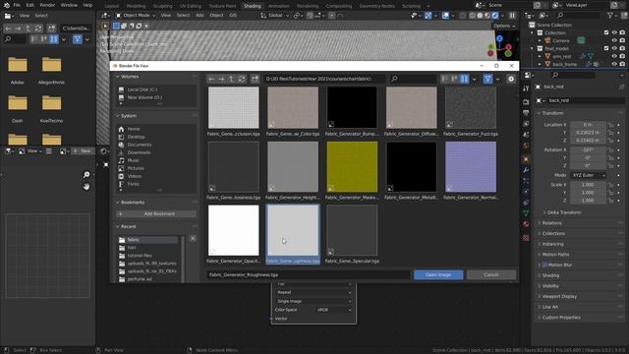Go to the Desktop system folder
629x354 pixels.
coord(136,137)
